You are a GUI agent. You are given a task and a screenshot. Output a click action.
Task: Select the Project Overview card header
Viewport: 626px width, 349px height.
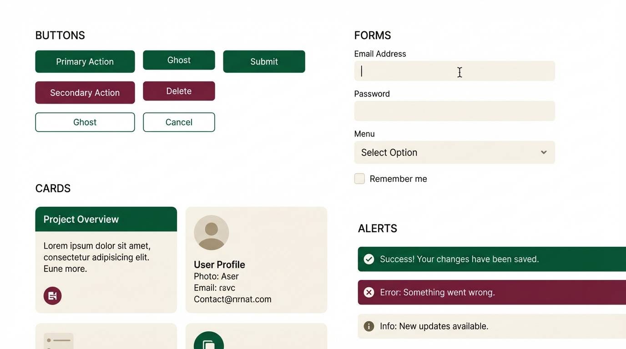click(106, 219)
